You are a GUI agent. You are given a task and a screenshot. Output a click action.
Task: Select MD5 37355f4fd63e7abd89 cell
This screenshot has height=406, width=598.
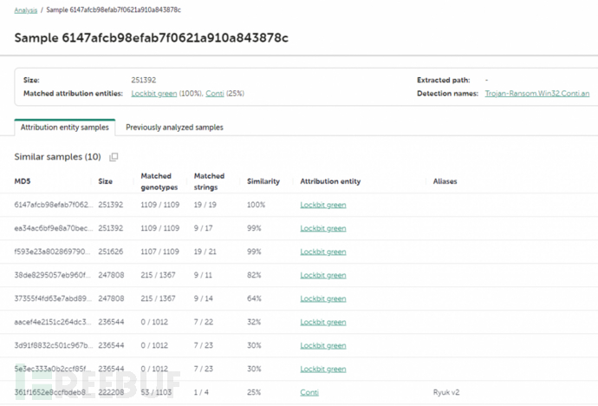click(53, 298)
